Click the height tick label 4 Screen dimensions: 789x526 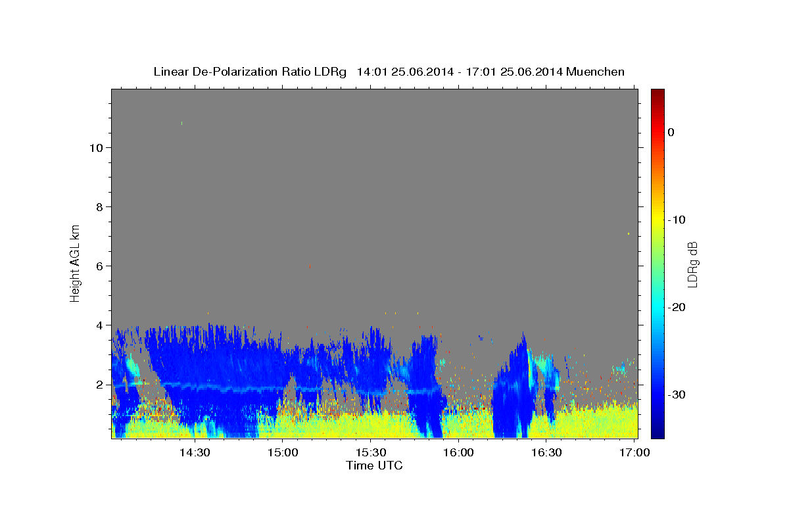(x=99, y=325)
